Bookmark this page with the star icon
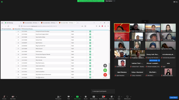This screenshot has width=179, height=100. pyautogui.click(x=85, y=26)
